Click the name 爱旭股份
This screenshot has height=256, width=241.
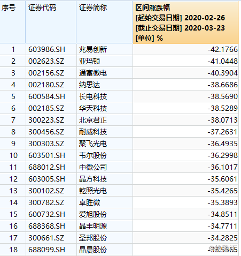pos(93,214)
